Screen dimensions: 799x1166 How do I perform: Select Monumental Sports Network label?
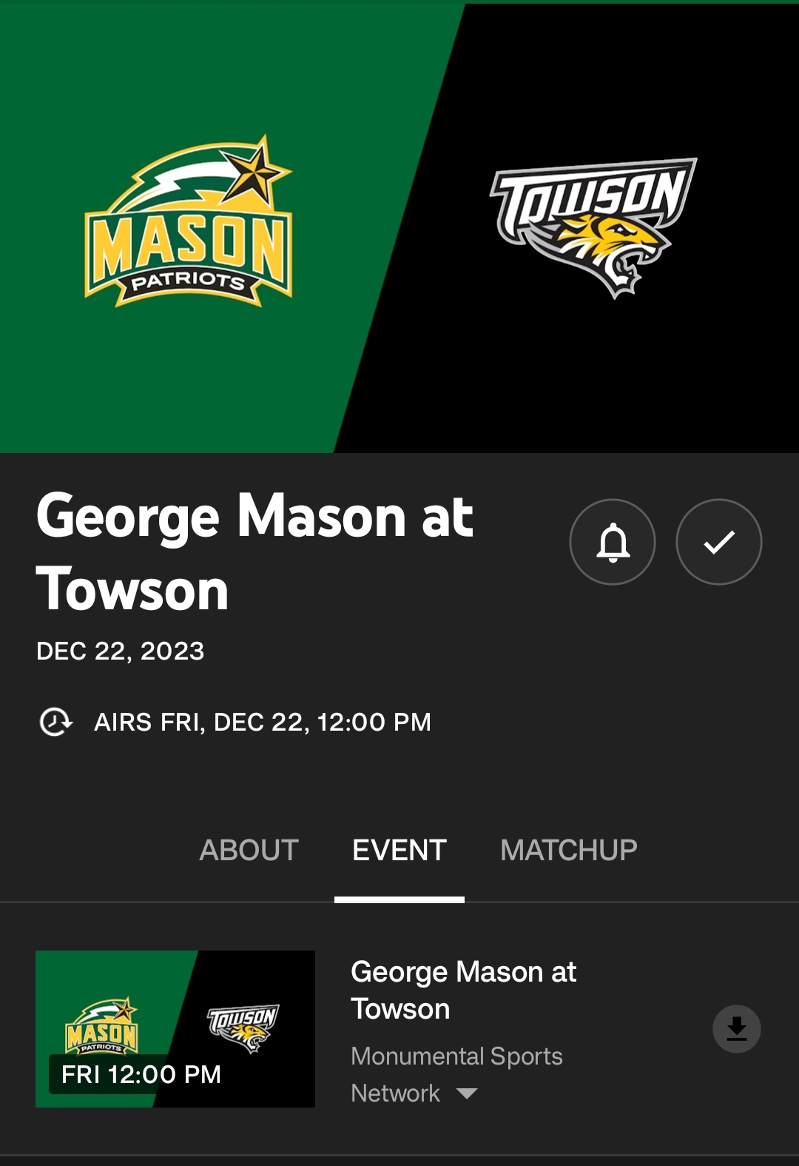[456, 1074]
